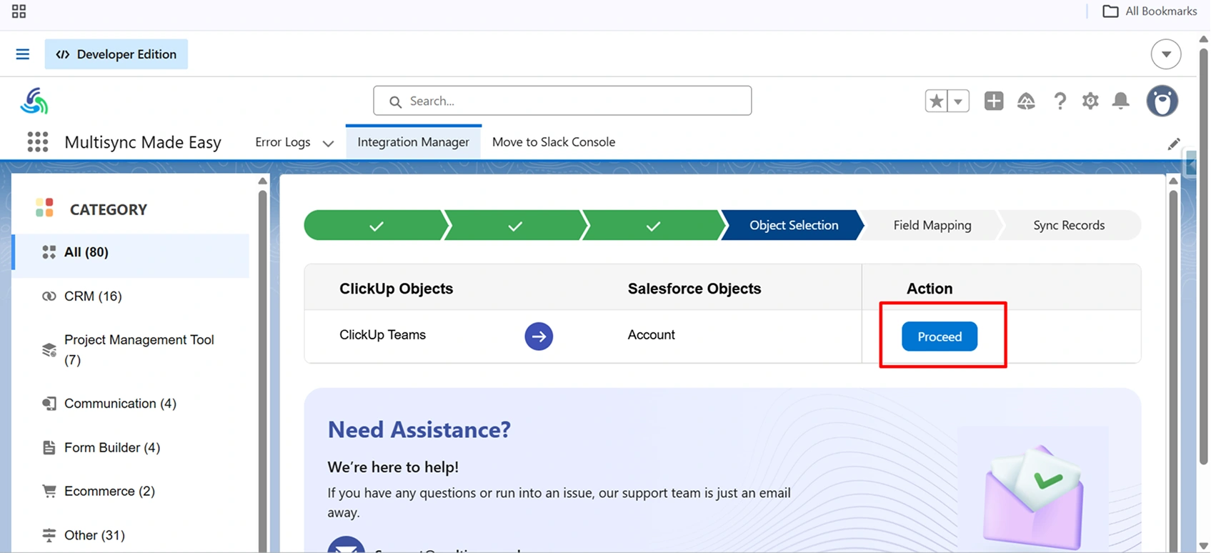This screenshot has width=1211, height=553.
Task: Click the Need Assistance? heading
Action: coord(419,429)
